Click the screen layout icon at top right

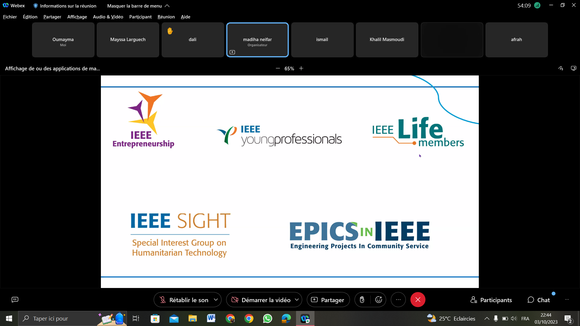pos(573,68)
